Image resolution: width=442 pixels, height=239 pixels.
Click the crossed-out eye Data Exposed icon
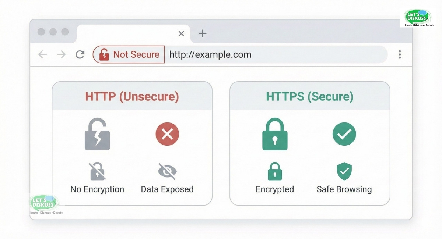point(167,171)
